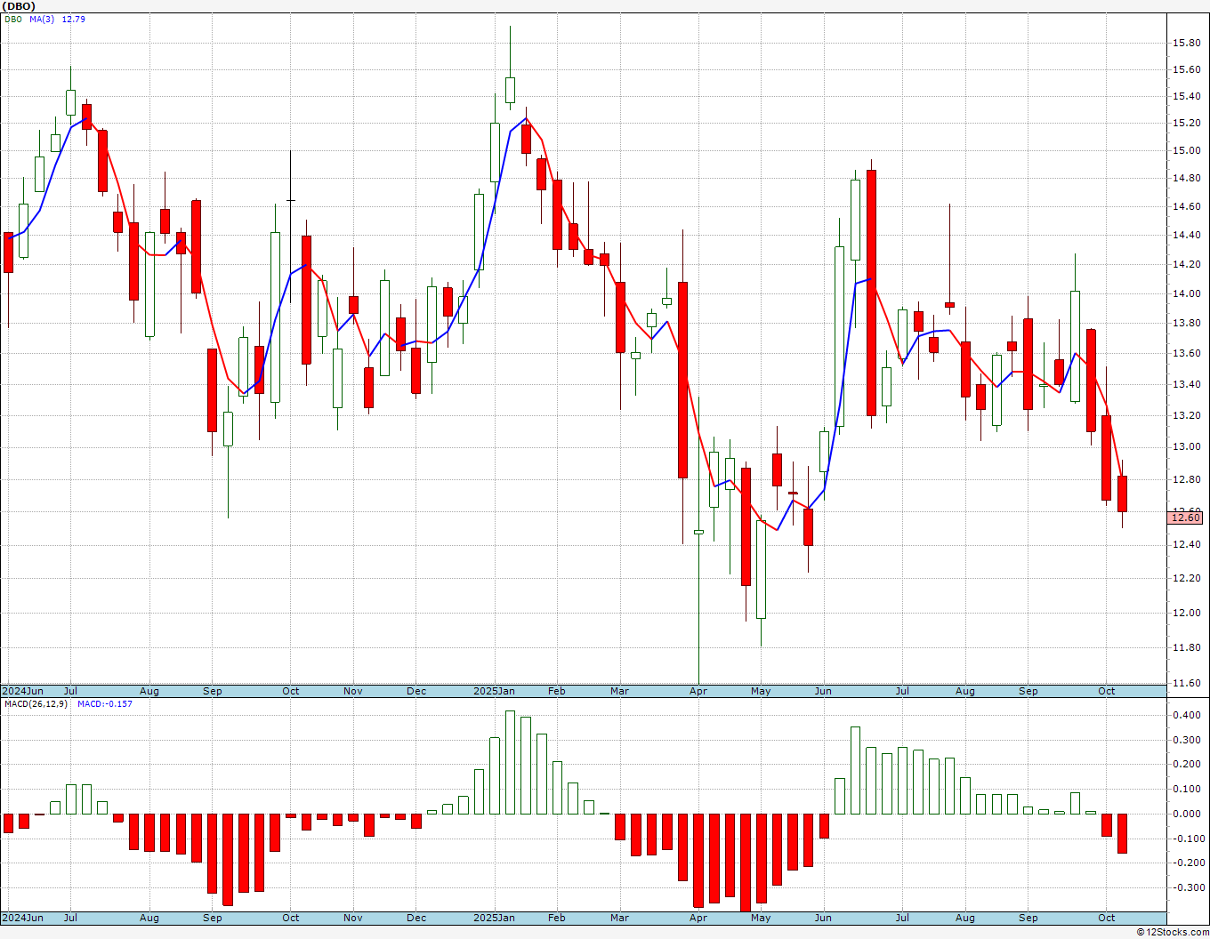
Task: Click the last red MACD histogram bar
Action: [x=1122, y=833]
